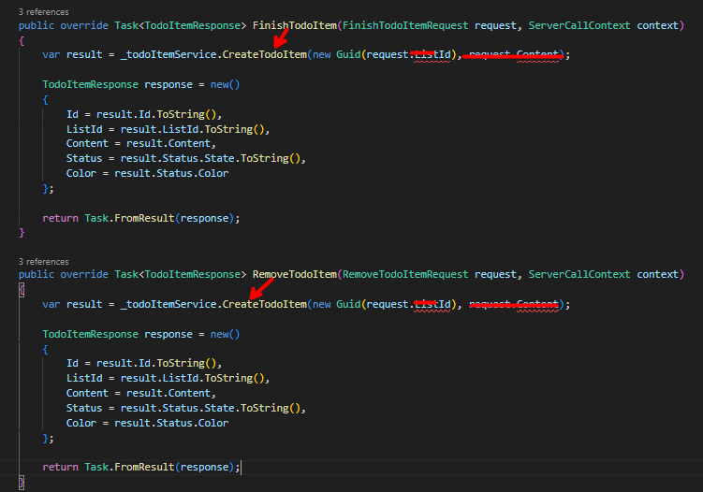Click 'TodoItemResponse response = new()' in FinishTodoItem
This screenshot has height=492, width=703.
[x=140, y=84]
